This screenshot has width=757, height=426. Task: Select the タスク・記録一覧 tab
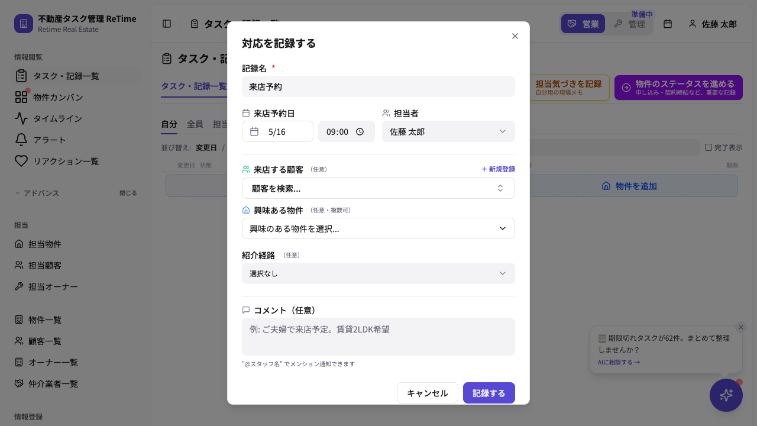click(x=194, y=86)
